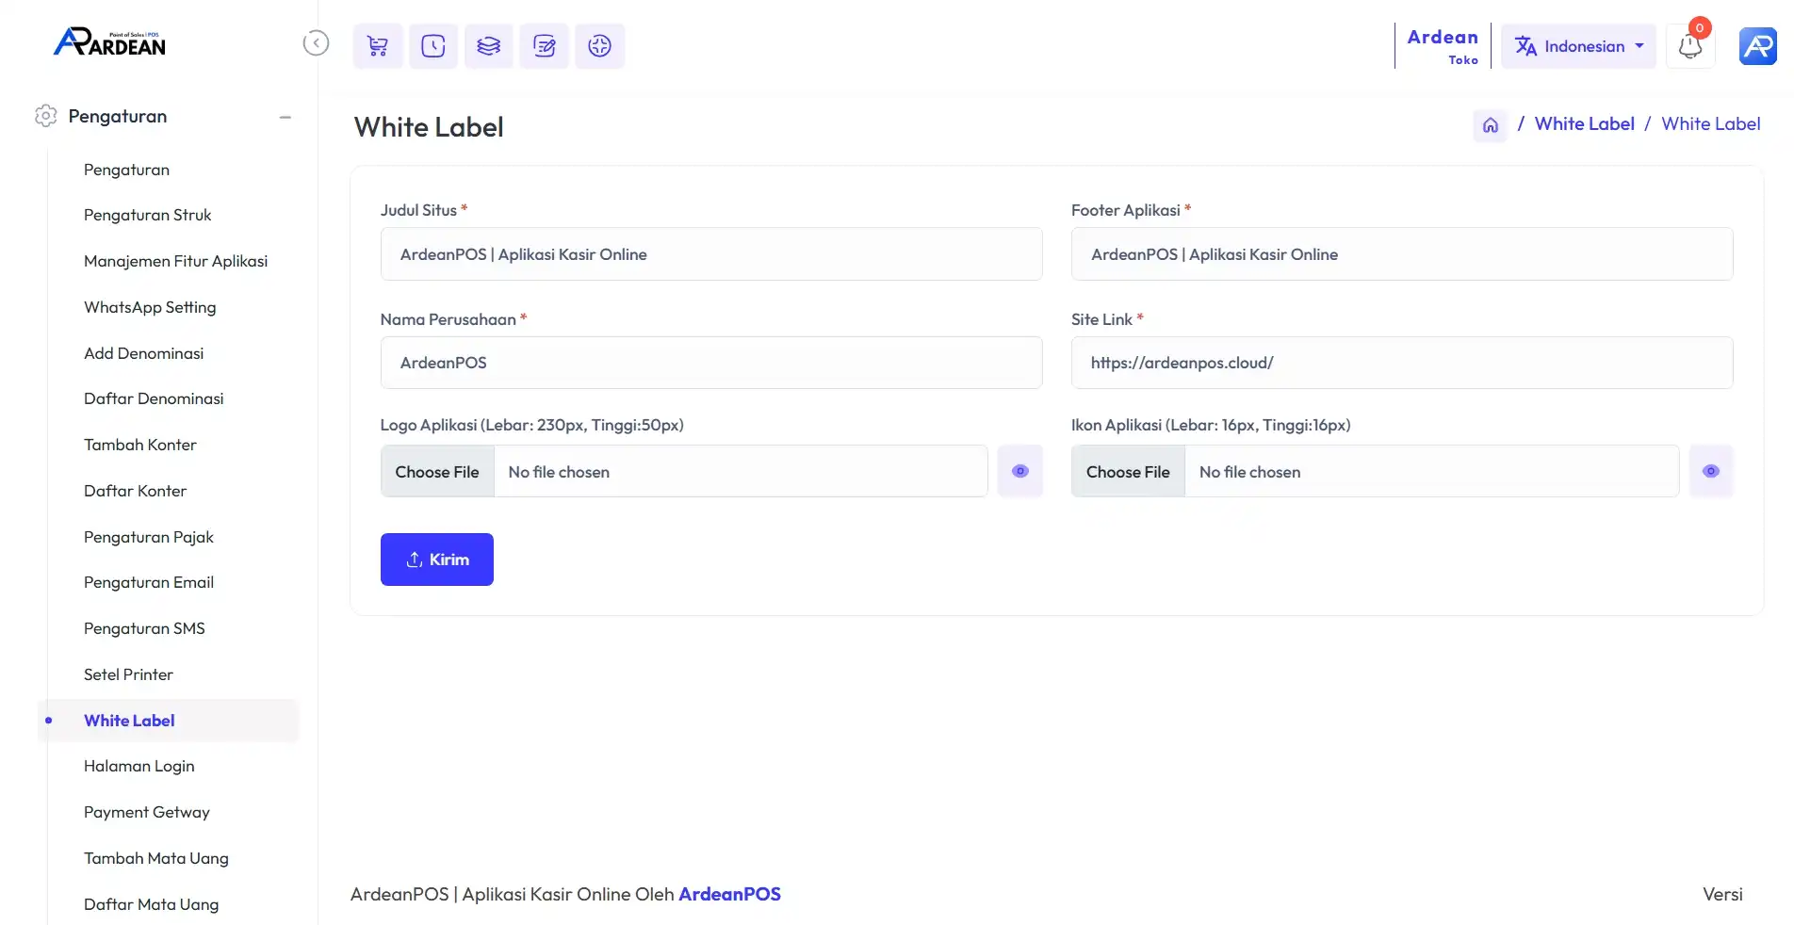Viewport: 1794px width, 925px height.
Task: Go to Manajemen Fitur Aplikasi
Action: pos(175,261)
